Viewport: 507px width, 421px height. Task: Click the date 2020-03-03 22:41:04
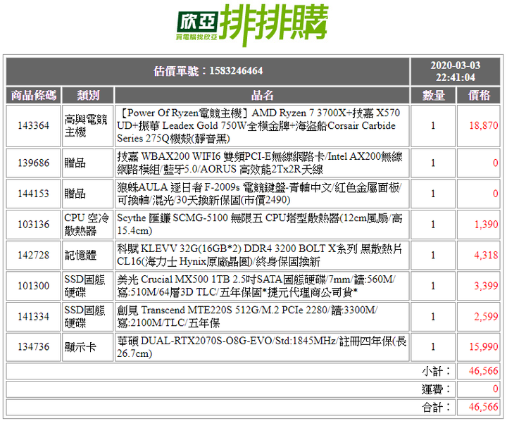coord(456,71)
